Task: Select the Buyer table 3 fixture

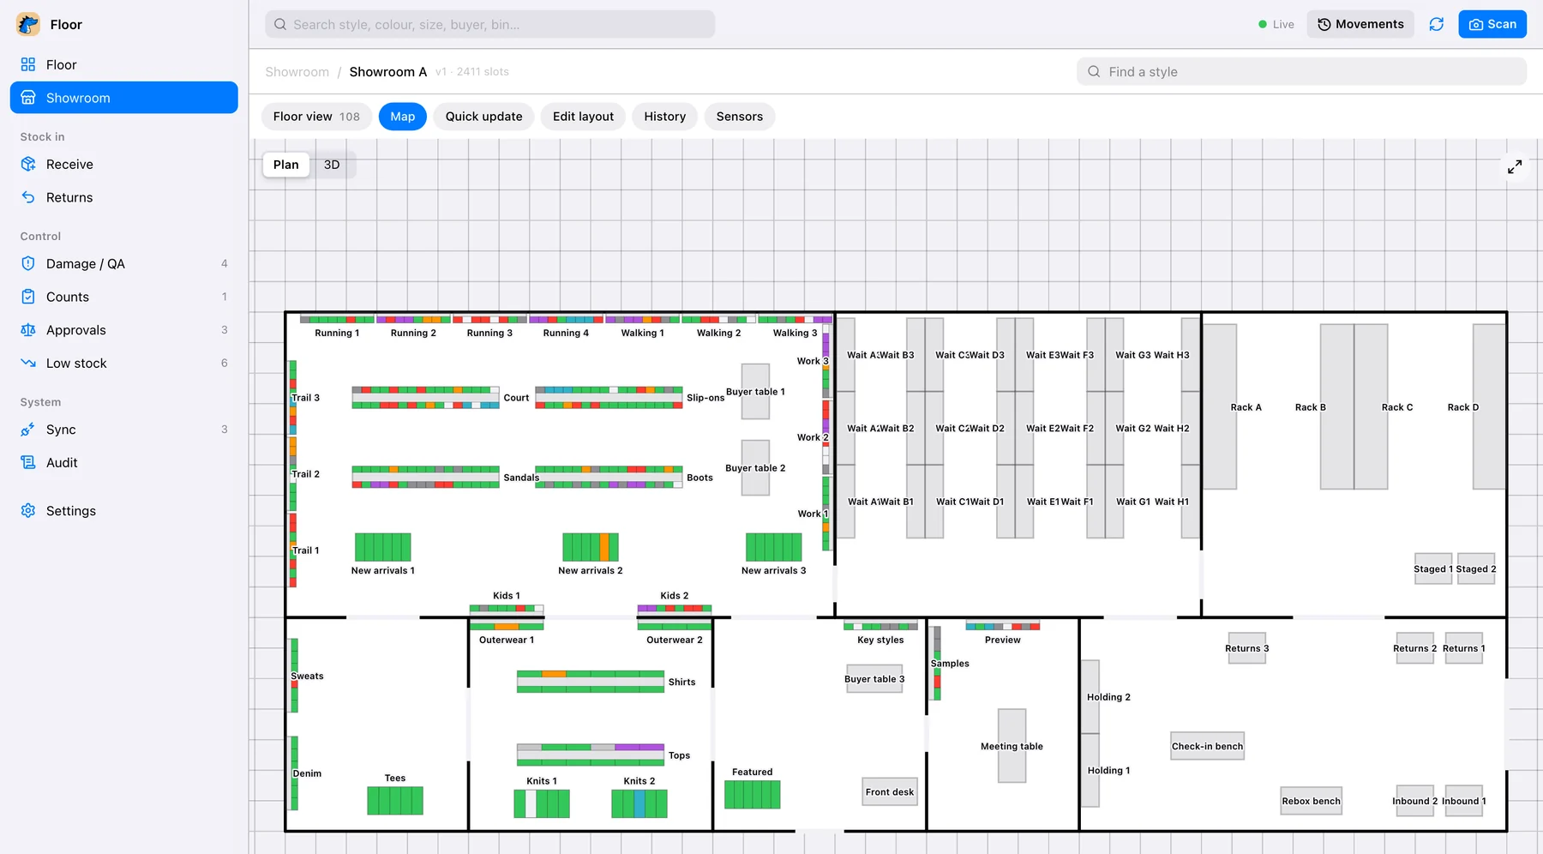Action: coord(874,679)
